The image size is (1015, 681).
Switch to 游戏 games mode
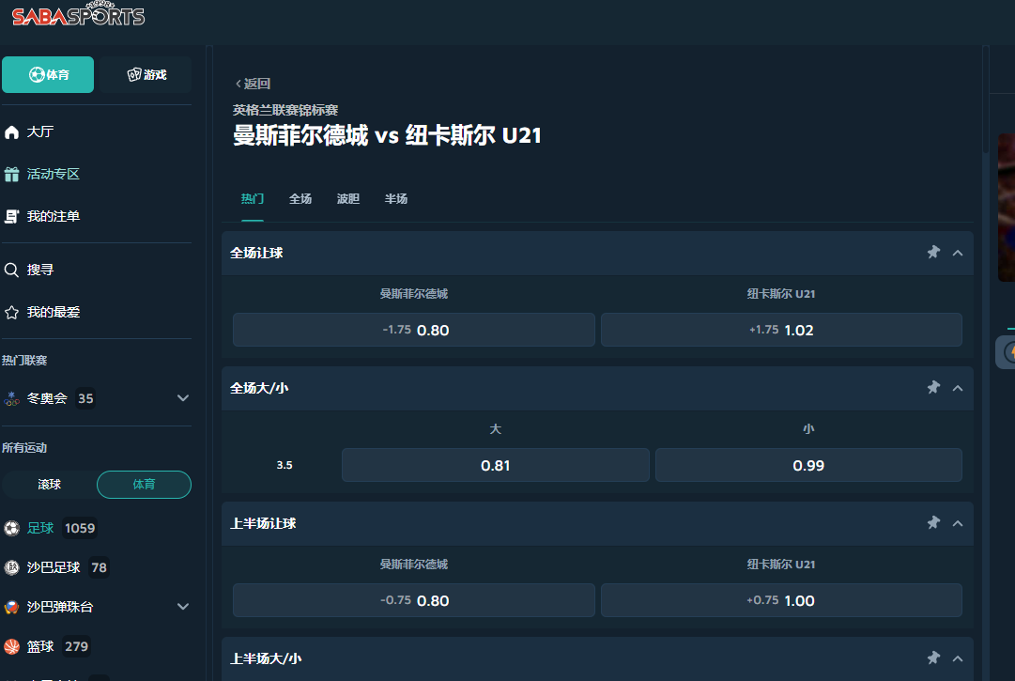click(146, 75)
